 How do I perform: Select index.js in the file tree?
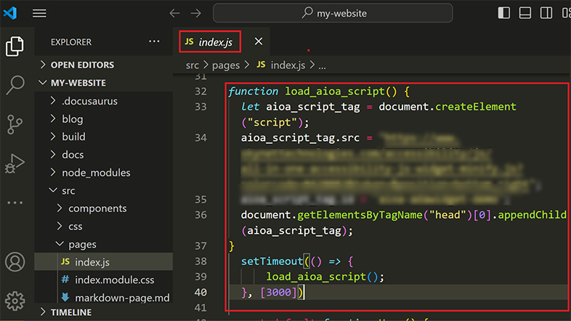[103, 261]
